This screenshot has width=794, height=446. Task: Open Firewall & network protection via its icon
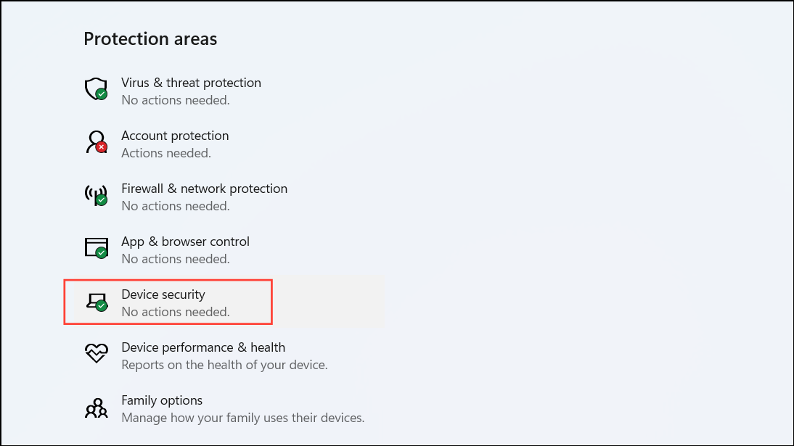coord(95,194)
